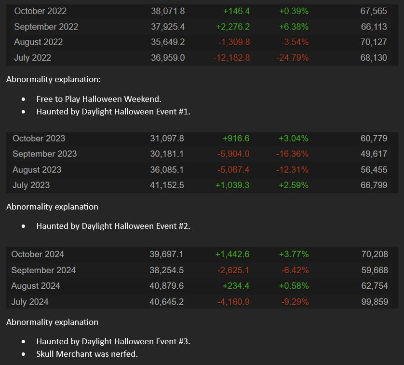Select the "October 2024" row label
404x365 pixels.
(x=38, y=254)
